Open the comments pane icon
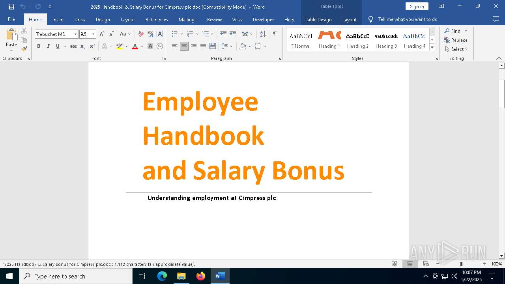Viewport: 505px width, 284px height. click(x=496, y=19)
